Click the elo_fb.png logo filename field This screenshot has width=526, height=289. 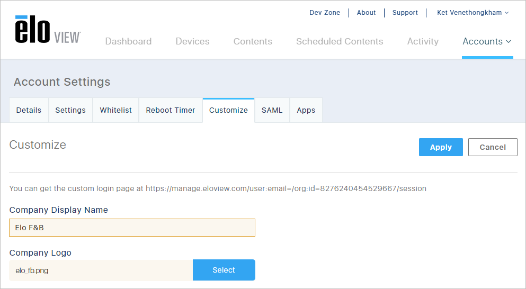pos(101,270)
